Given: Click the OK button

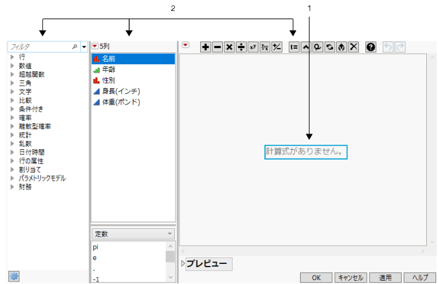Looking at the screenshot, I should [316, 278].
